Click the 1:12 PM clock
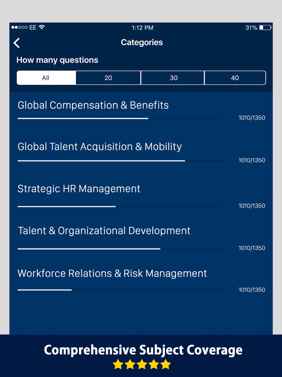The height and width of the screenshot is (377, 282). click(142, 28)
